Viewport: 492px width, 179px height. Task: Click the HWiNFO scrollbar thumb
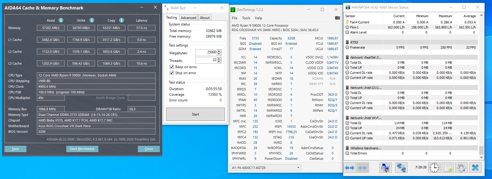[481, 150]
